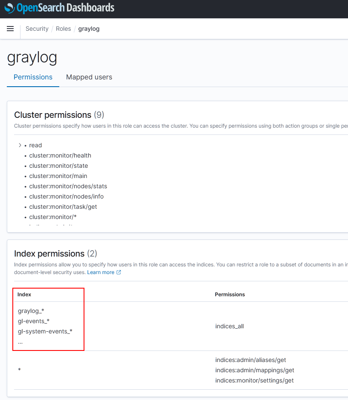
Task: Click the graylog role title
Action: pyautogui.click(x=32, y=58)
